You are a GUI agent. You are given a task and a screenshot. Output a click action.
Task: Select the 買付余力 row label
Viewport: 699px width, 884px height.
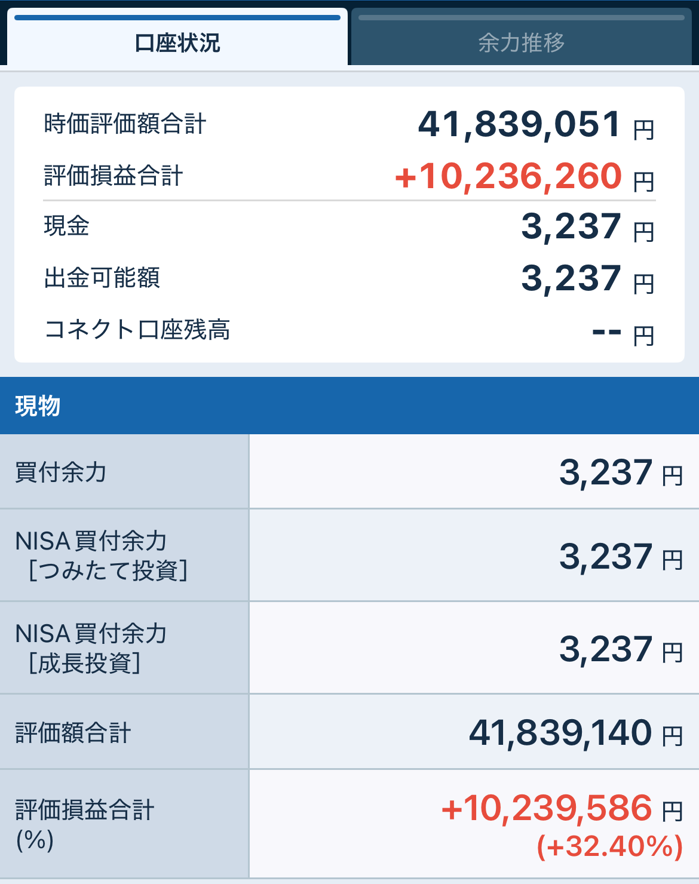coord(61,472)
